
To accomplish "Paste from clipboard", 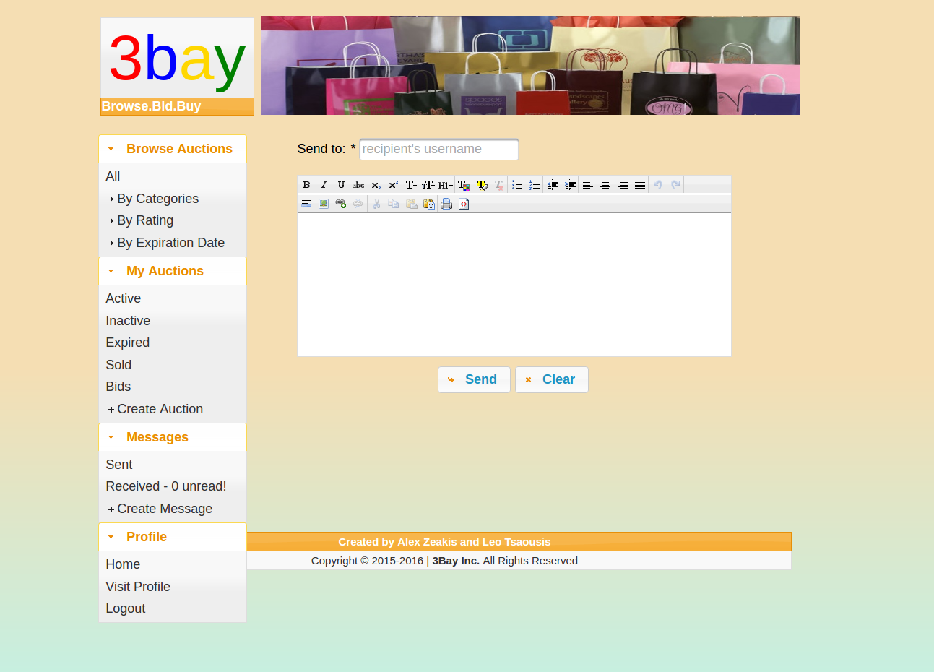I will point(411,204).
